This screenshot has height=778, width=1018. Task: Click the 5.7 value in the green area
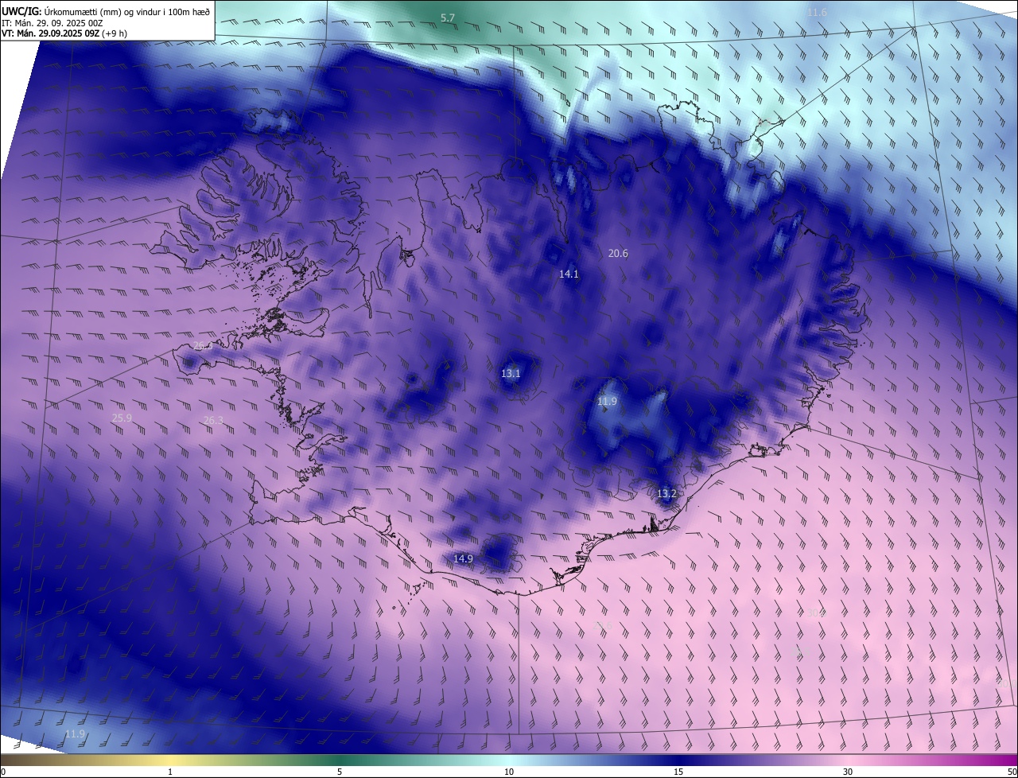(448, 18)
